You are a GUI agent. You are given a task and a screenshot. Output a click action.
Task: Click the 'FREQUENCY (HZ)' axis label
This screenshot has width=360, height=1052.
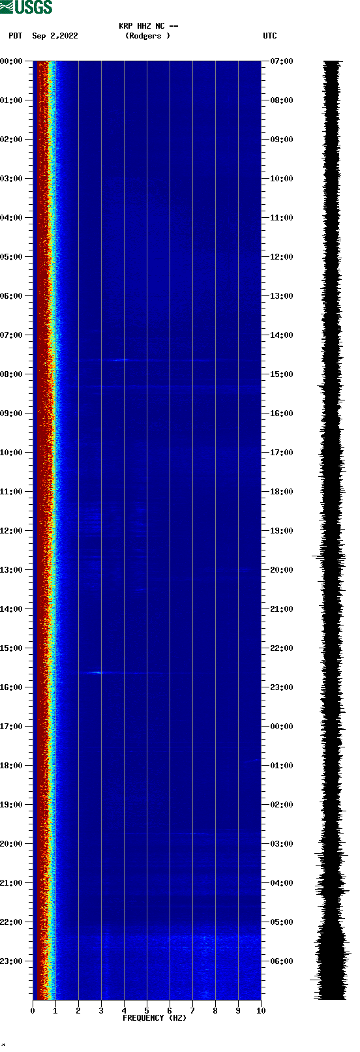155,1017
